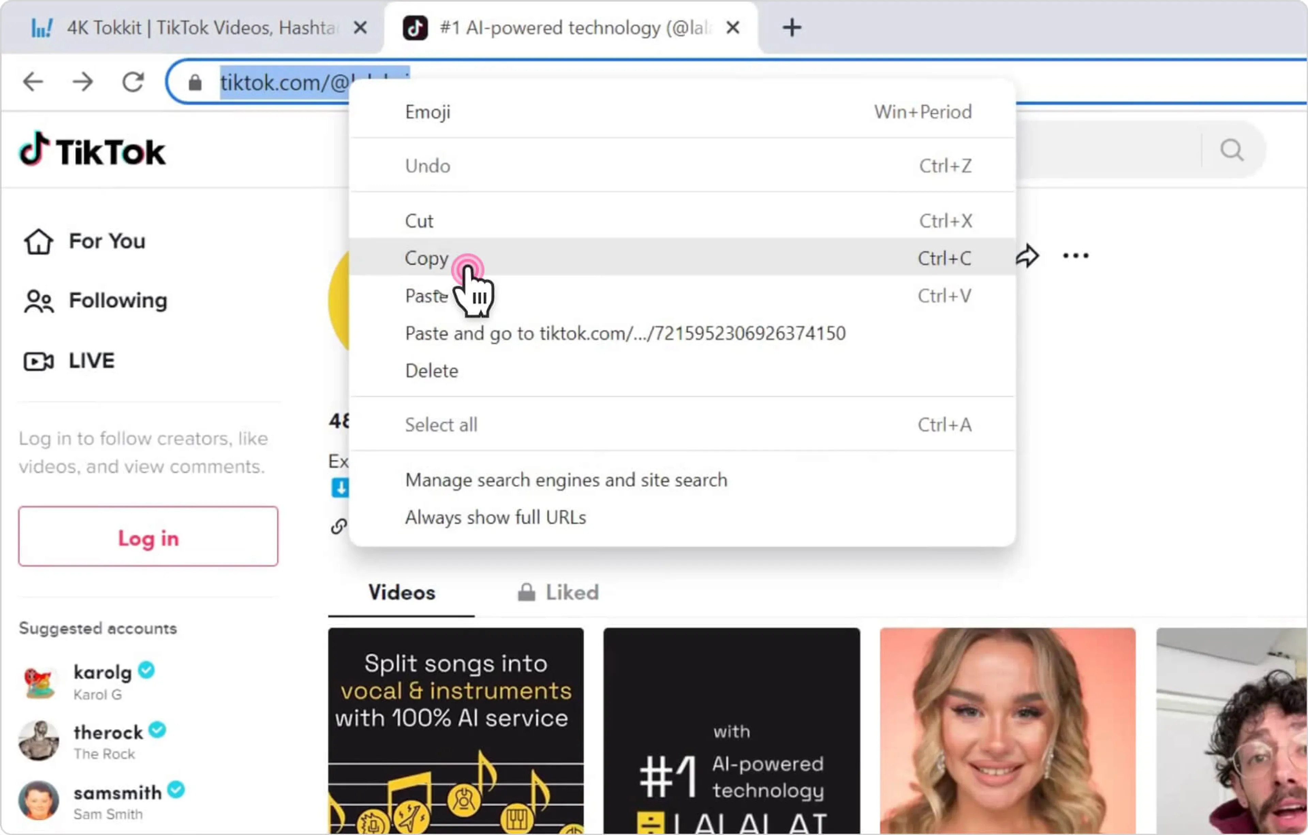Choose Paste and go to tiktok.com
Screen dimensions: 1308x835
pyautogui.click(x=625, y=333)
